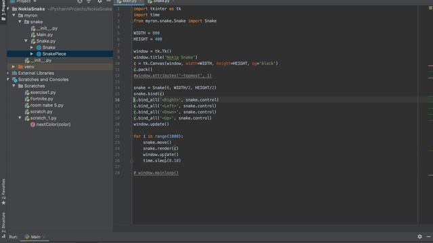Image resolution: width=433 pixels, height=243 pixels.
Task: Click the WIDTH assignment line
Action: (147, 33)
